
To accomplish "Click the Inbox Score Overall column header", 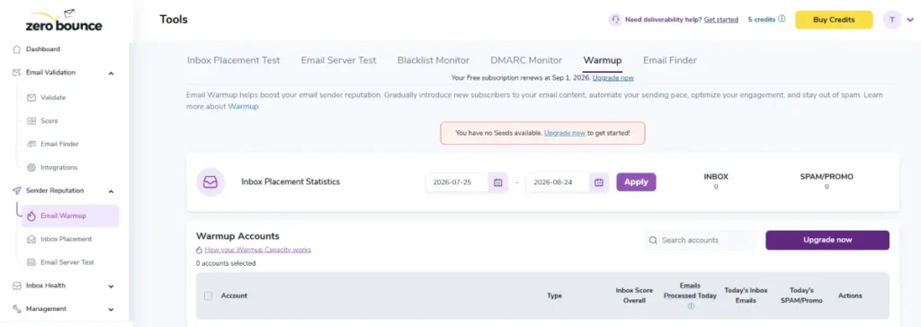I will click(634, 296).
